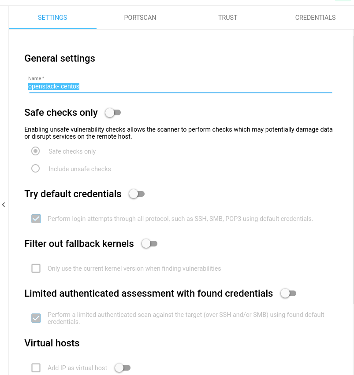Check 'Only use the current kernel version' box
This screenshot has height=375, width=354.
point(36,268)
